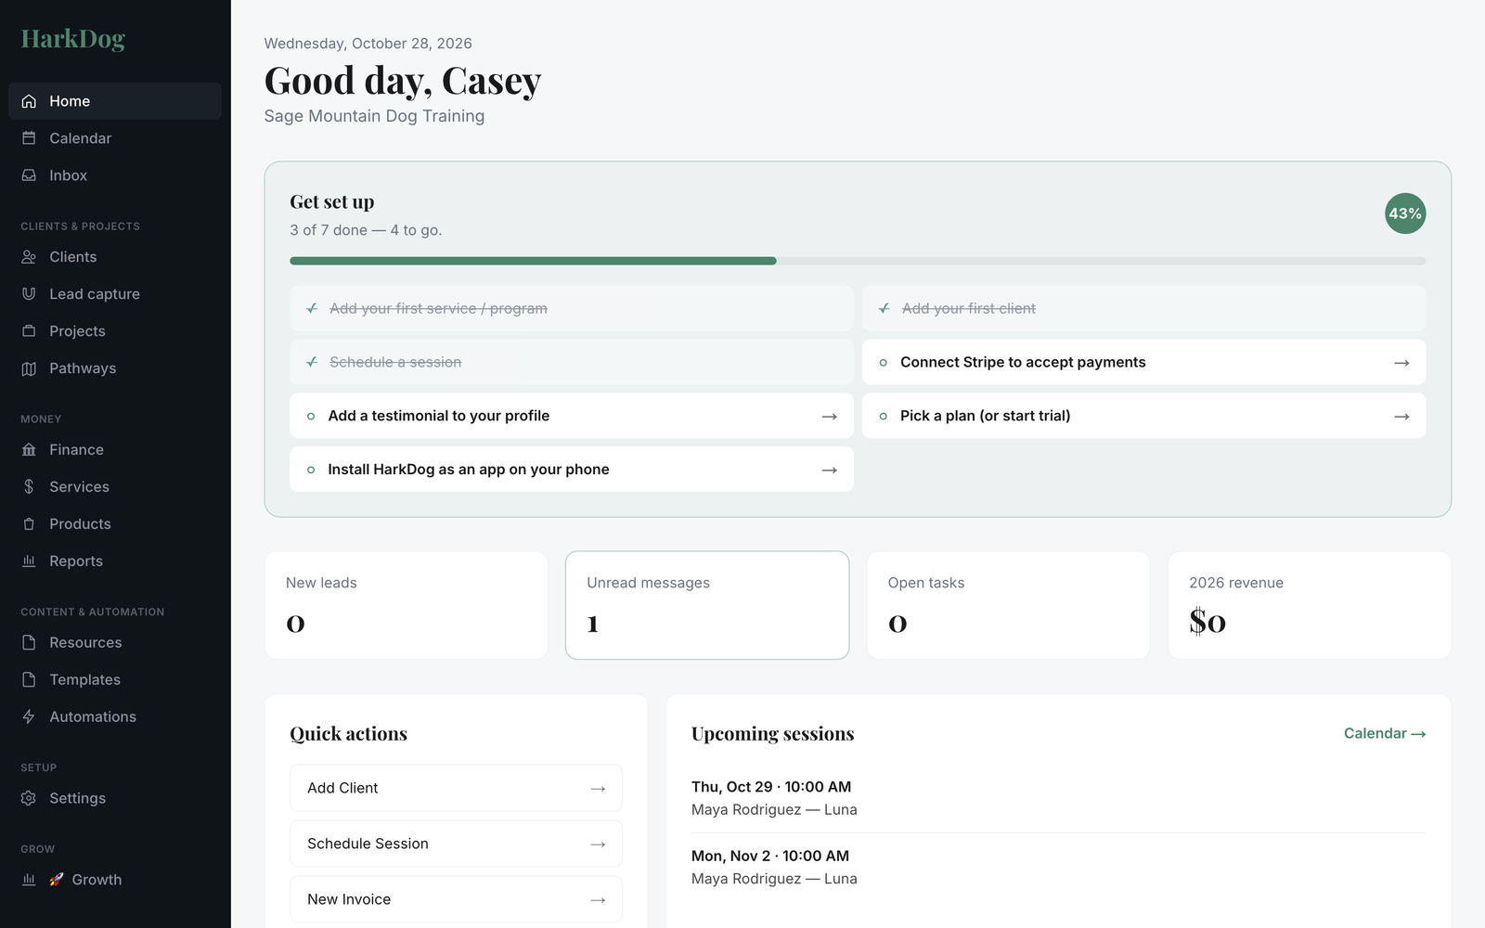Click the Automations lightning bolt icon
The width and height of the screenshot is (1485, 928).
pos(29,717)
